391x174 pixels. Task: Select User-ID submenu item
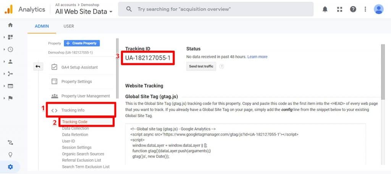(x=69, y=141)
